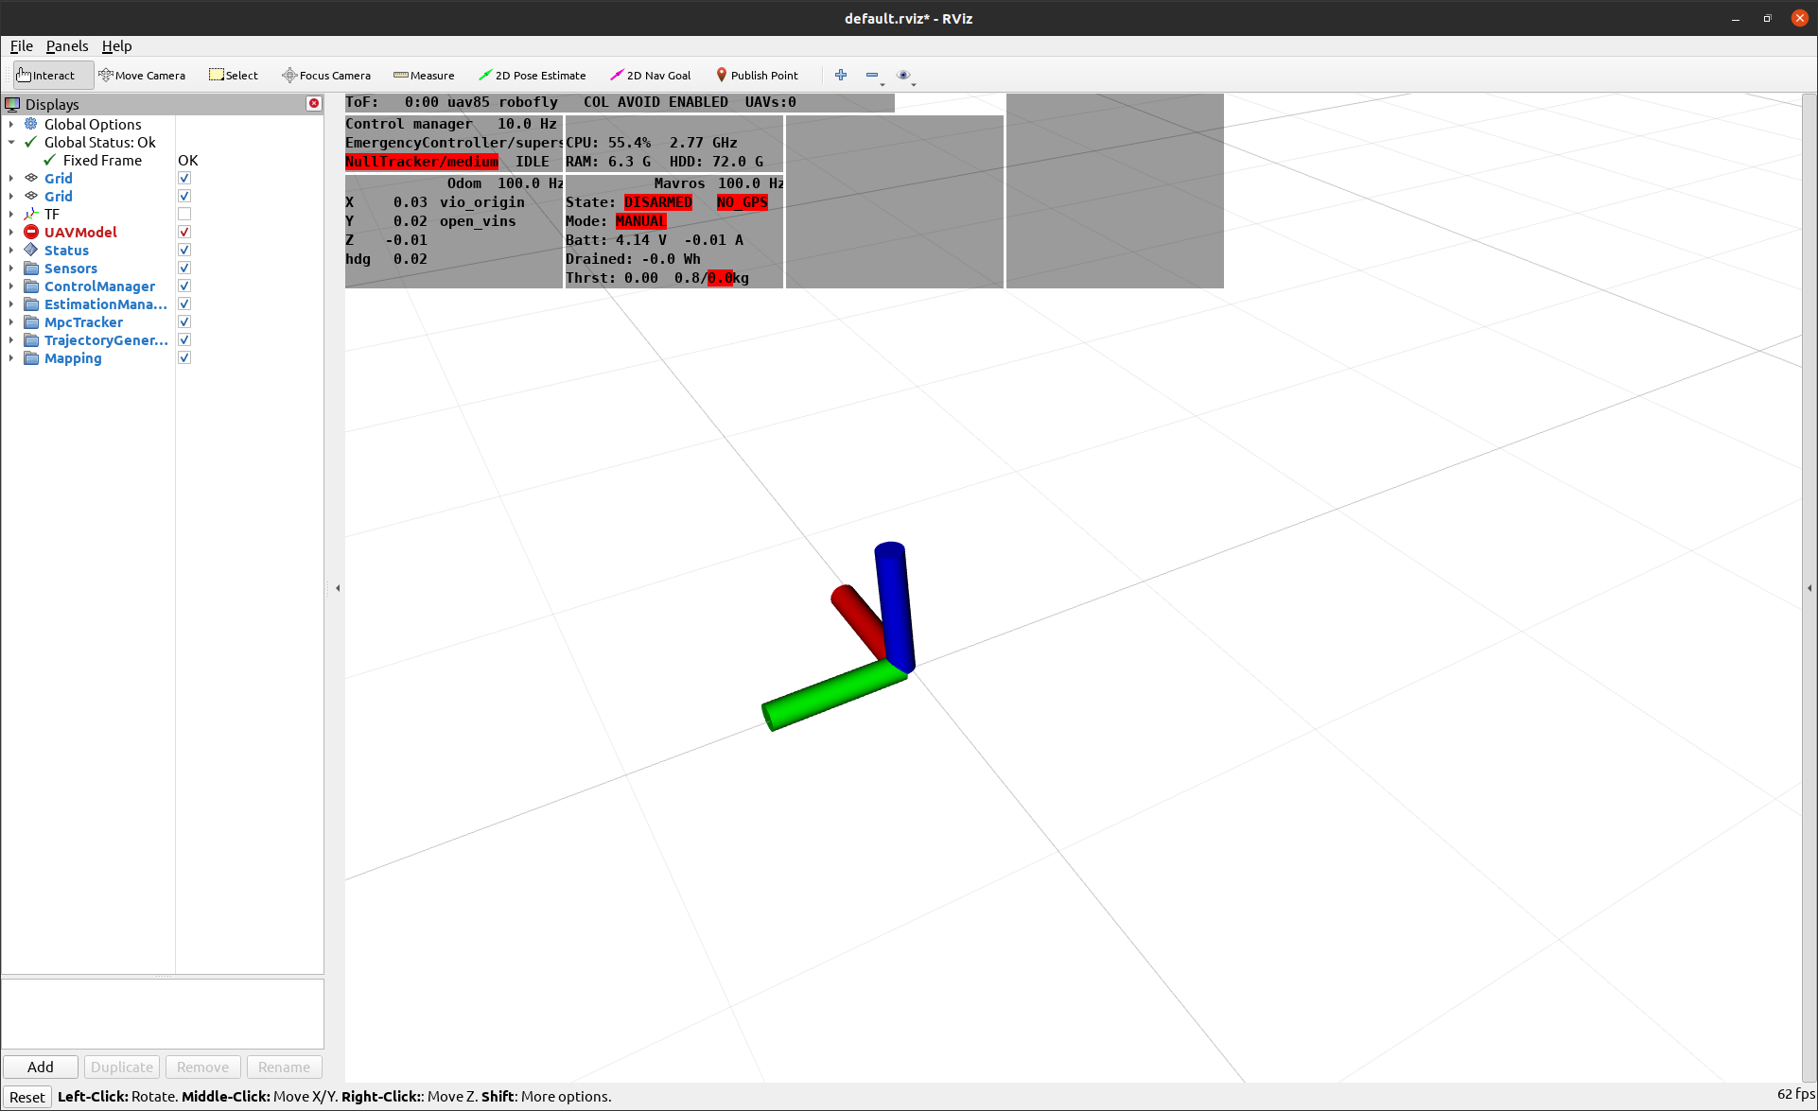Viewport: 1818px width, 1111px height.
Task: Click the TF axes icon
Action: pos(31,214)
